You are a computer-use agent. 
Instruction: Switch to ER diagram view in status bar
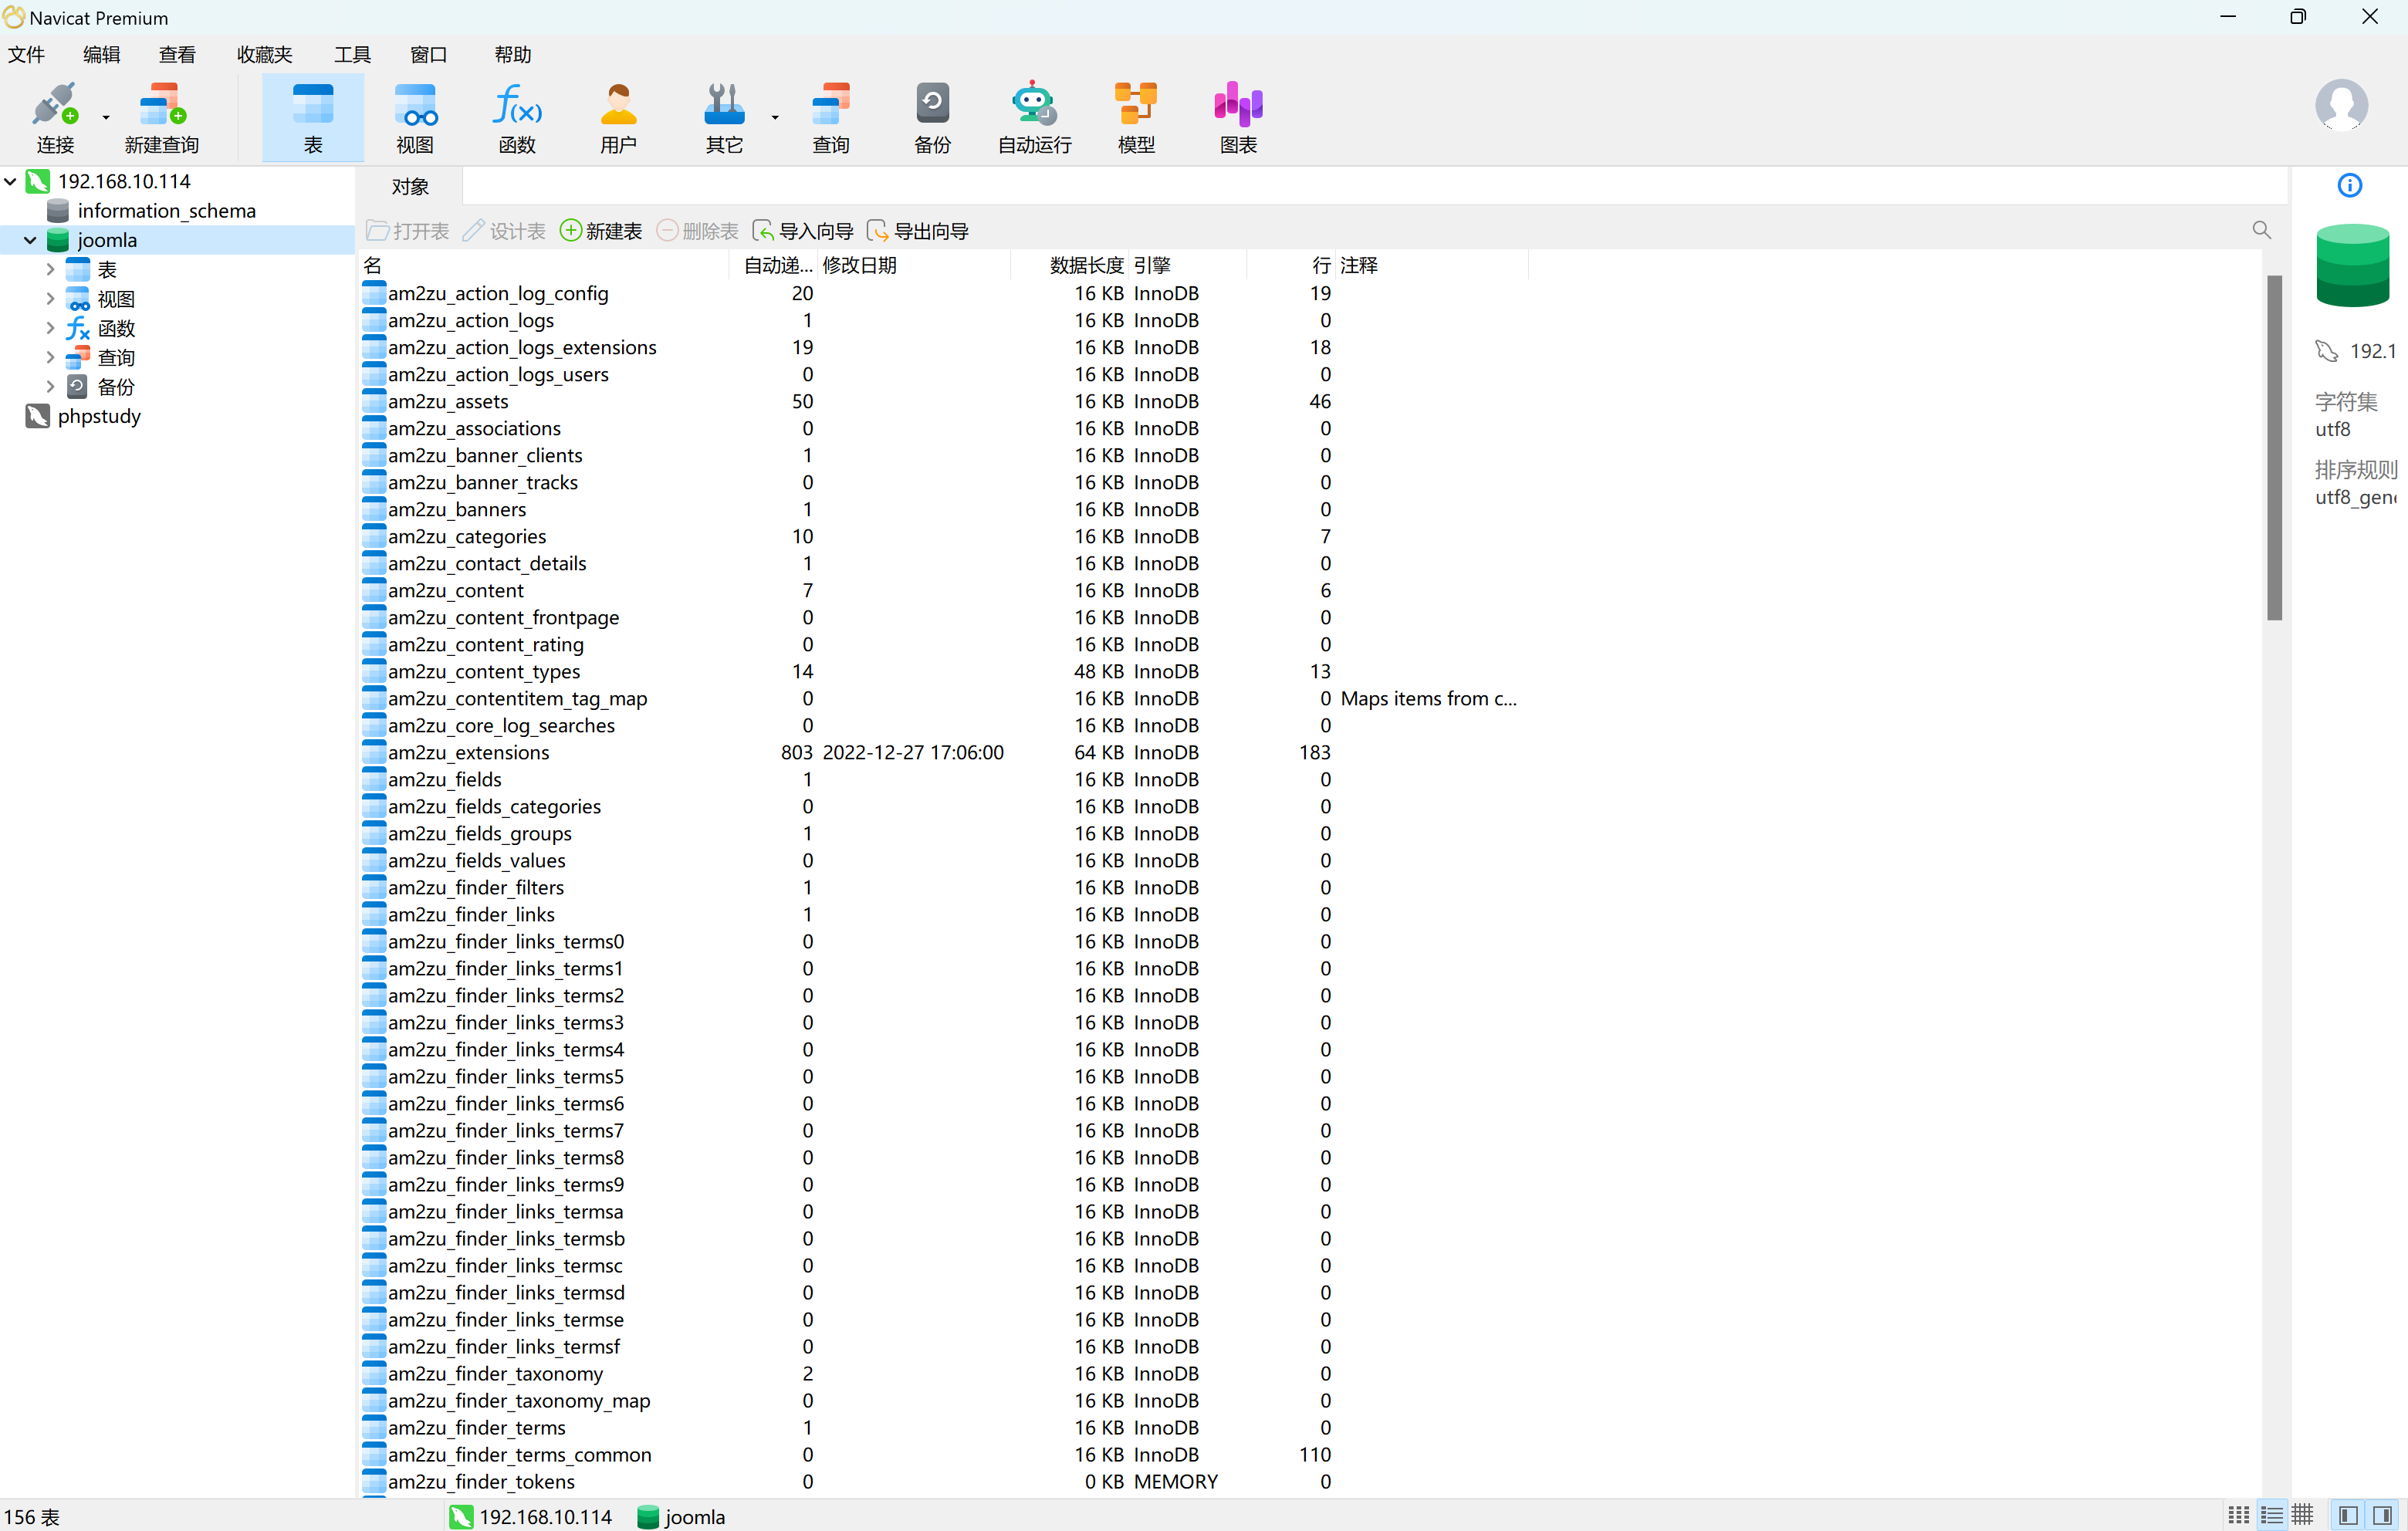2303,1516
